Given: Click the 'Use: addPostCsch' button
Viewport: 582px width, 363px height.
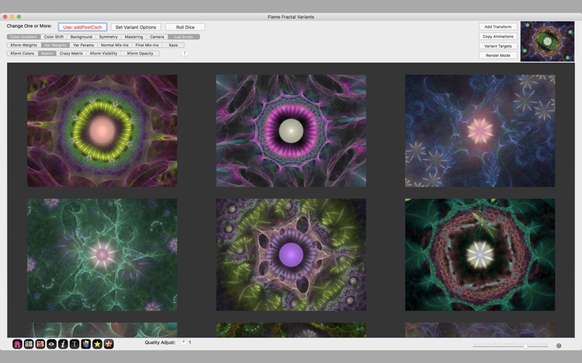Looking at the screenshot, I should point(82,27).
